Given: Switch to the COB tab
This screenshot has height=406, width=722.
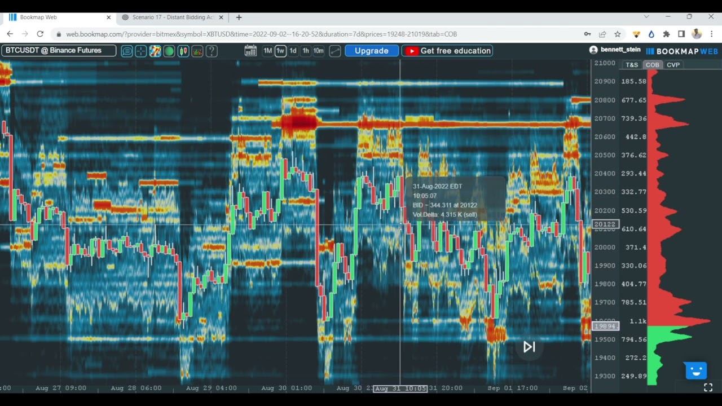Looking at the screenshot, I should point(653,65).
